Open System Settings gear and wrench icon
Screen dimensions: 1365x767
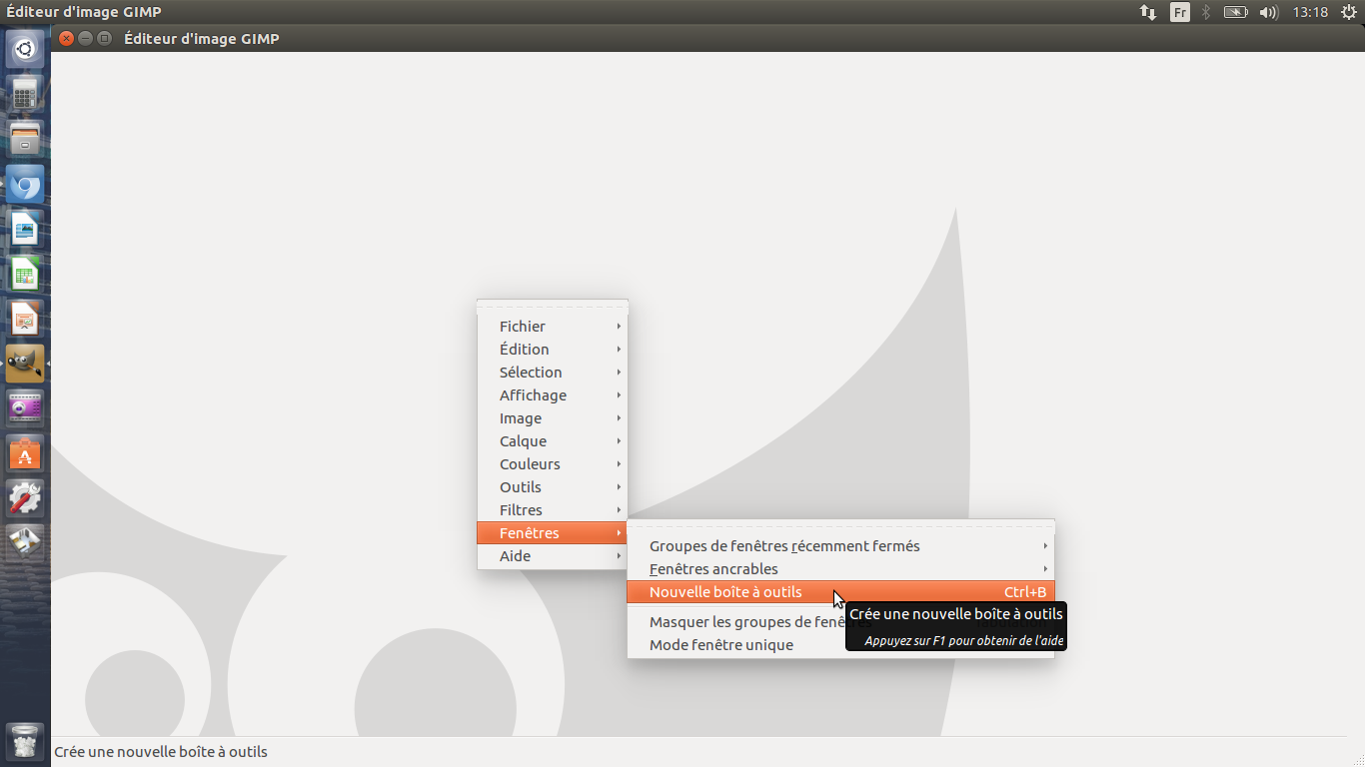click(25, 499)
